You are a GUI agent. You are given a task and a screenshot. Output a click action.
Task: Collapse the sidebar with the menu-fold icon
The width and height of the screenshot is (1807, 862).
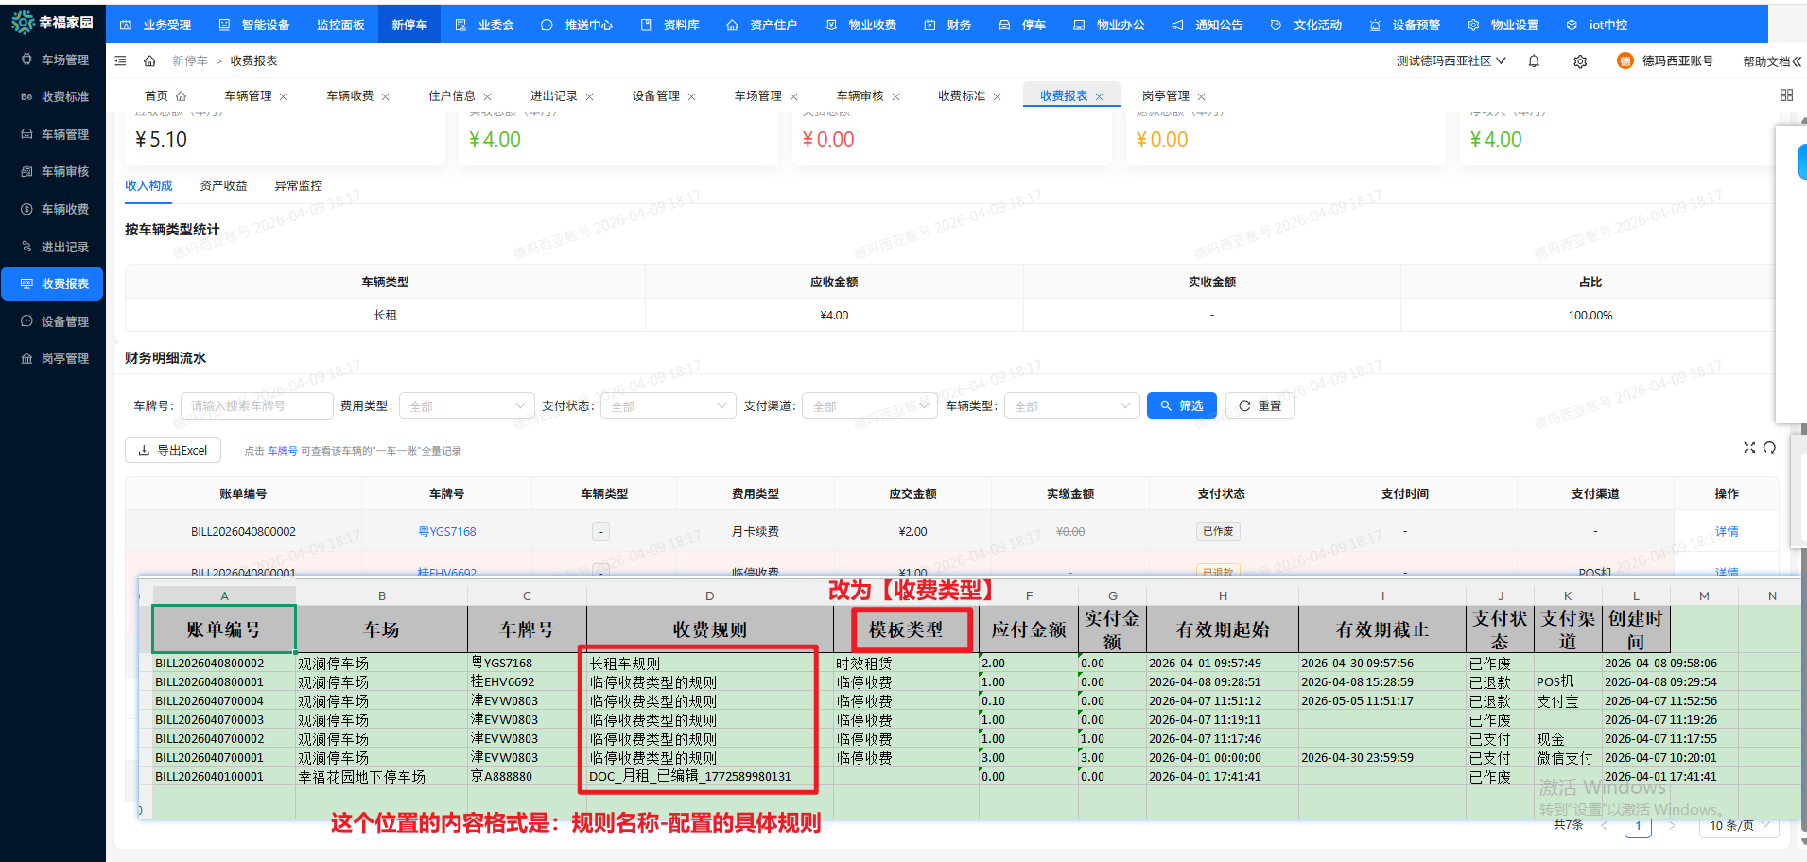pos(120,61)
